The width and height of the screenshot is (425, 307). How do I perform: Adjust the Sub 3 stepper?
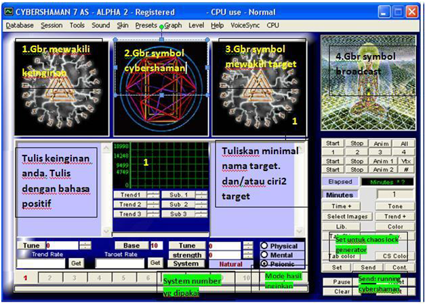201,214
